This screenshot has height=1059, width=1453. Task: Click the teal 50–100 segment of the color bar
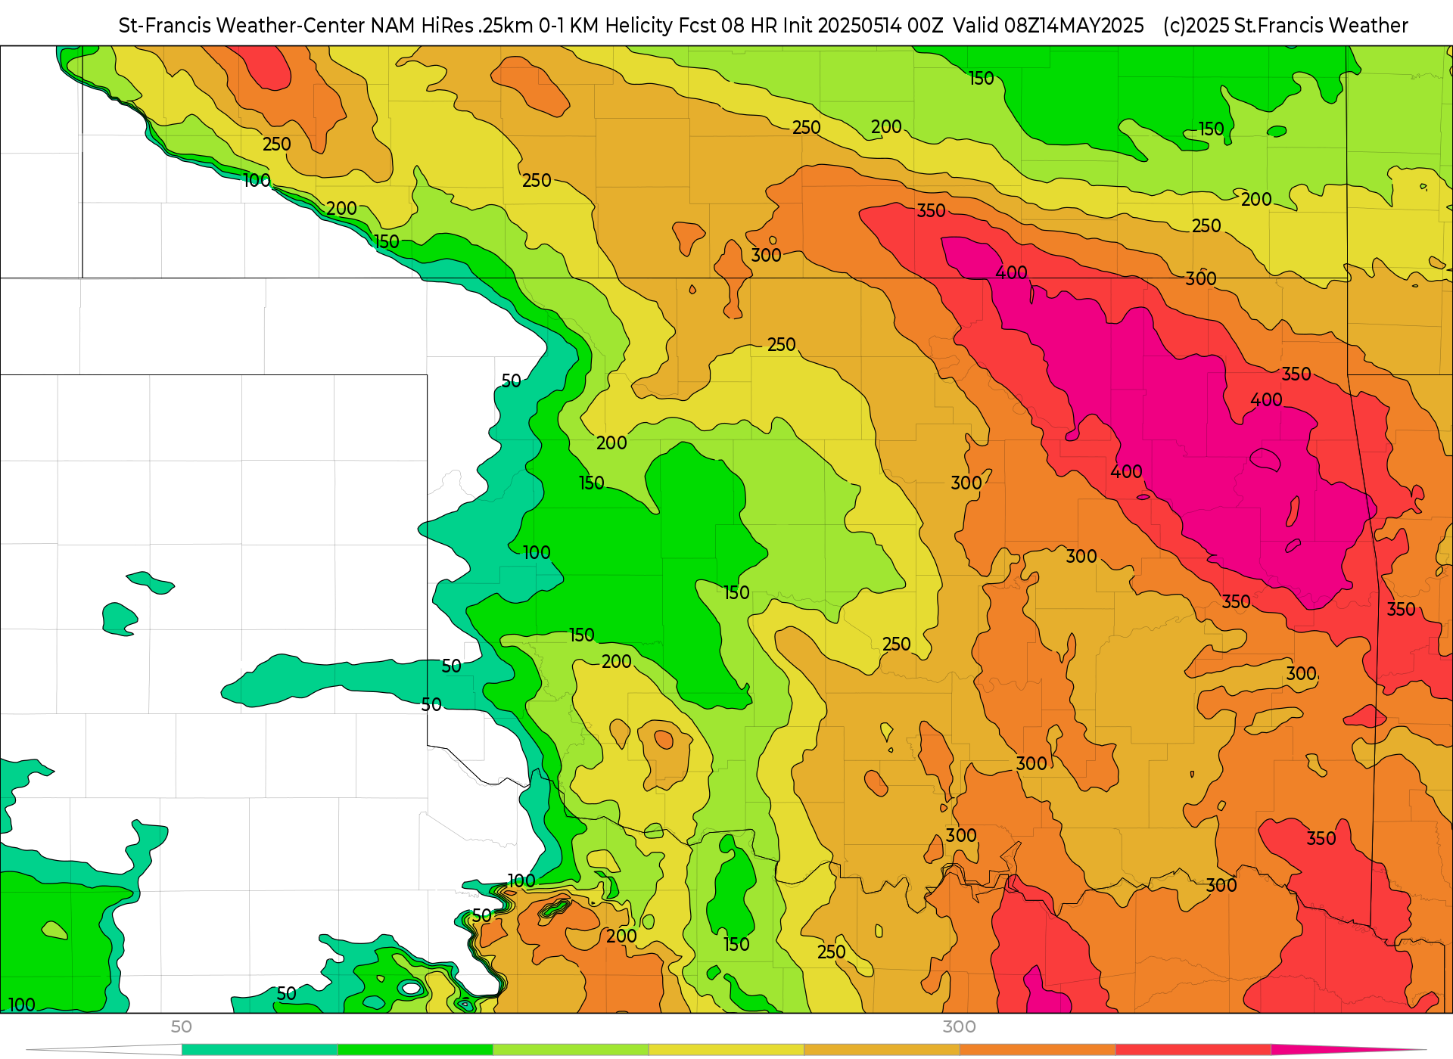click(260, 1049)
